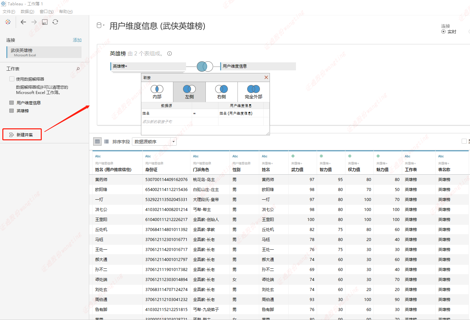This screenshot has width=470, height=320.
Task: Click the 姓名 (用户维度信息) column header
Action: pos(113,170)
